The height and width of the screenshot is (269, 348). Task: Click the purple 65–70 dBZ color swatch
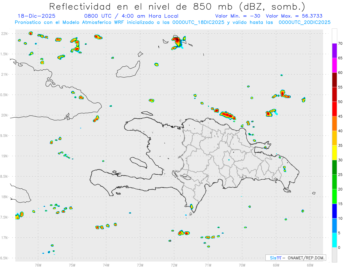click(x=334, y=51)
